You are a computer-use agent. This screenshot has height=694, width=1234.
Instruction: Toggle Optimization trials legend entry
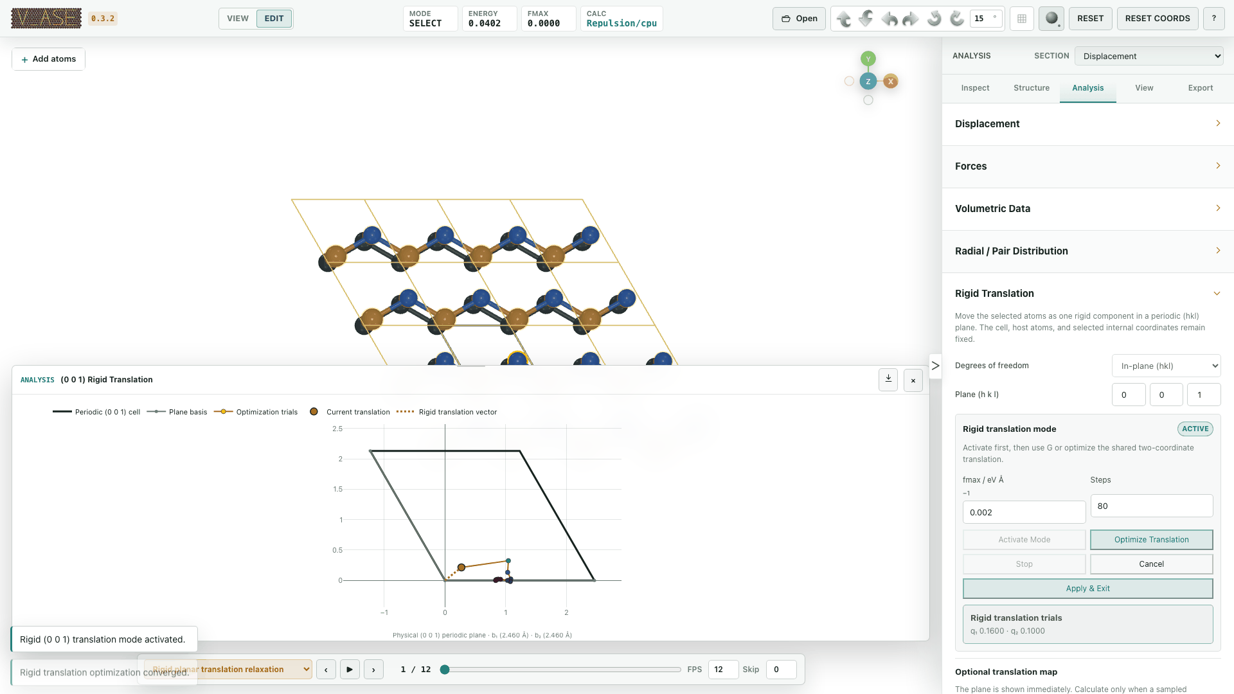pyautogui.click(x=256, y=412)
